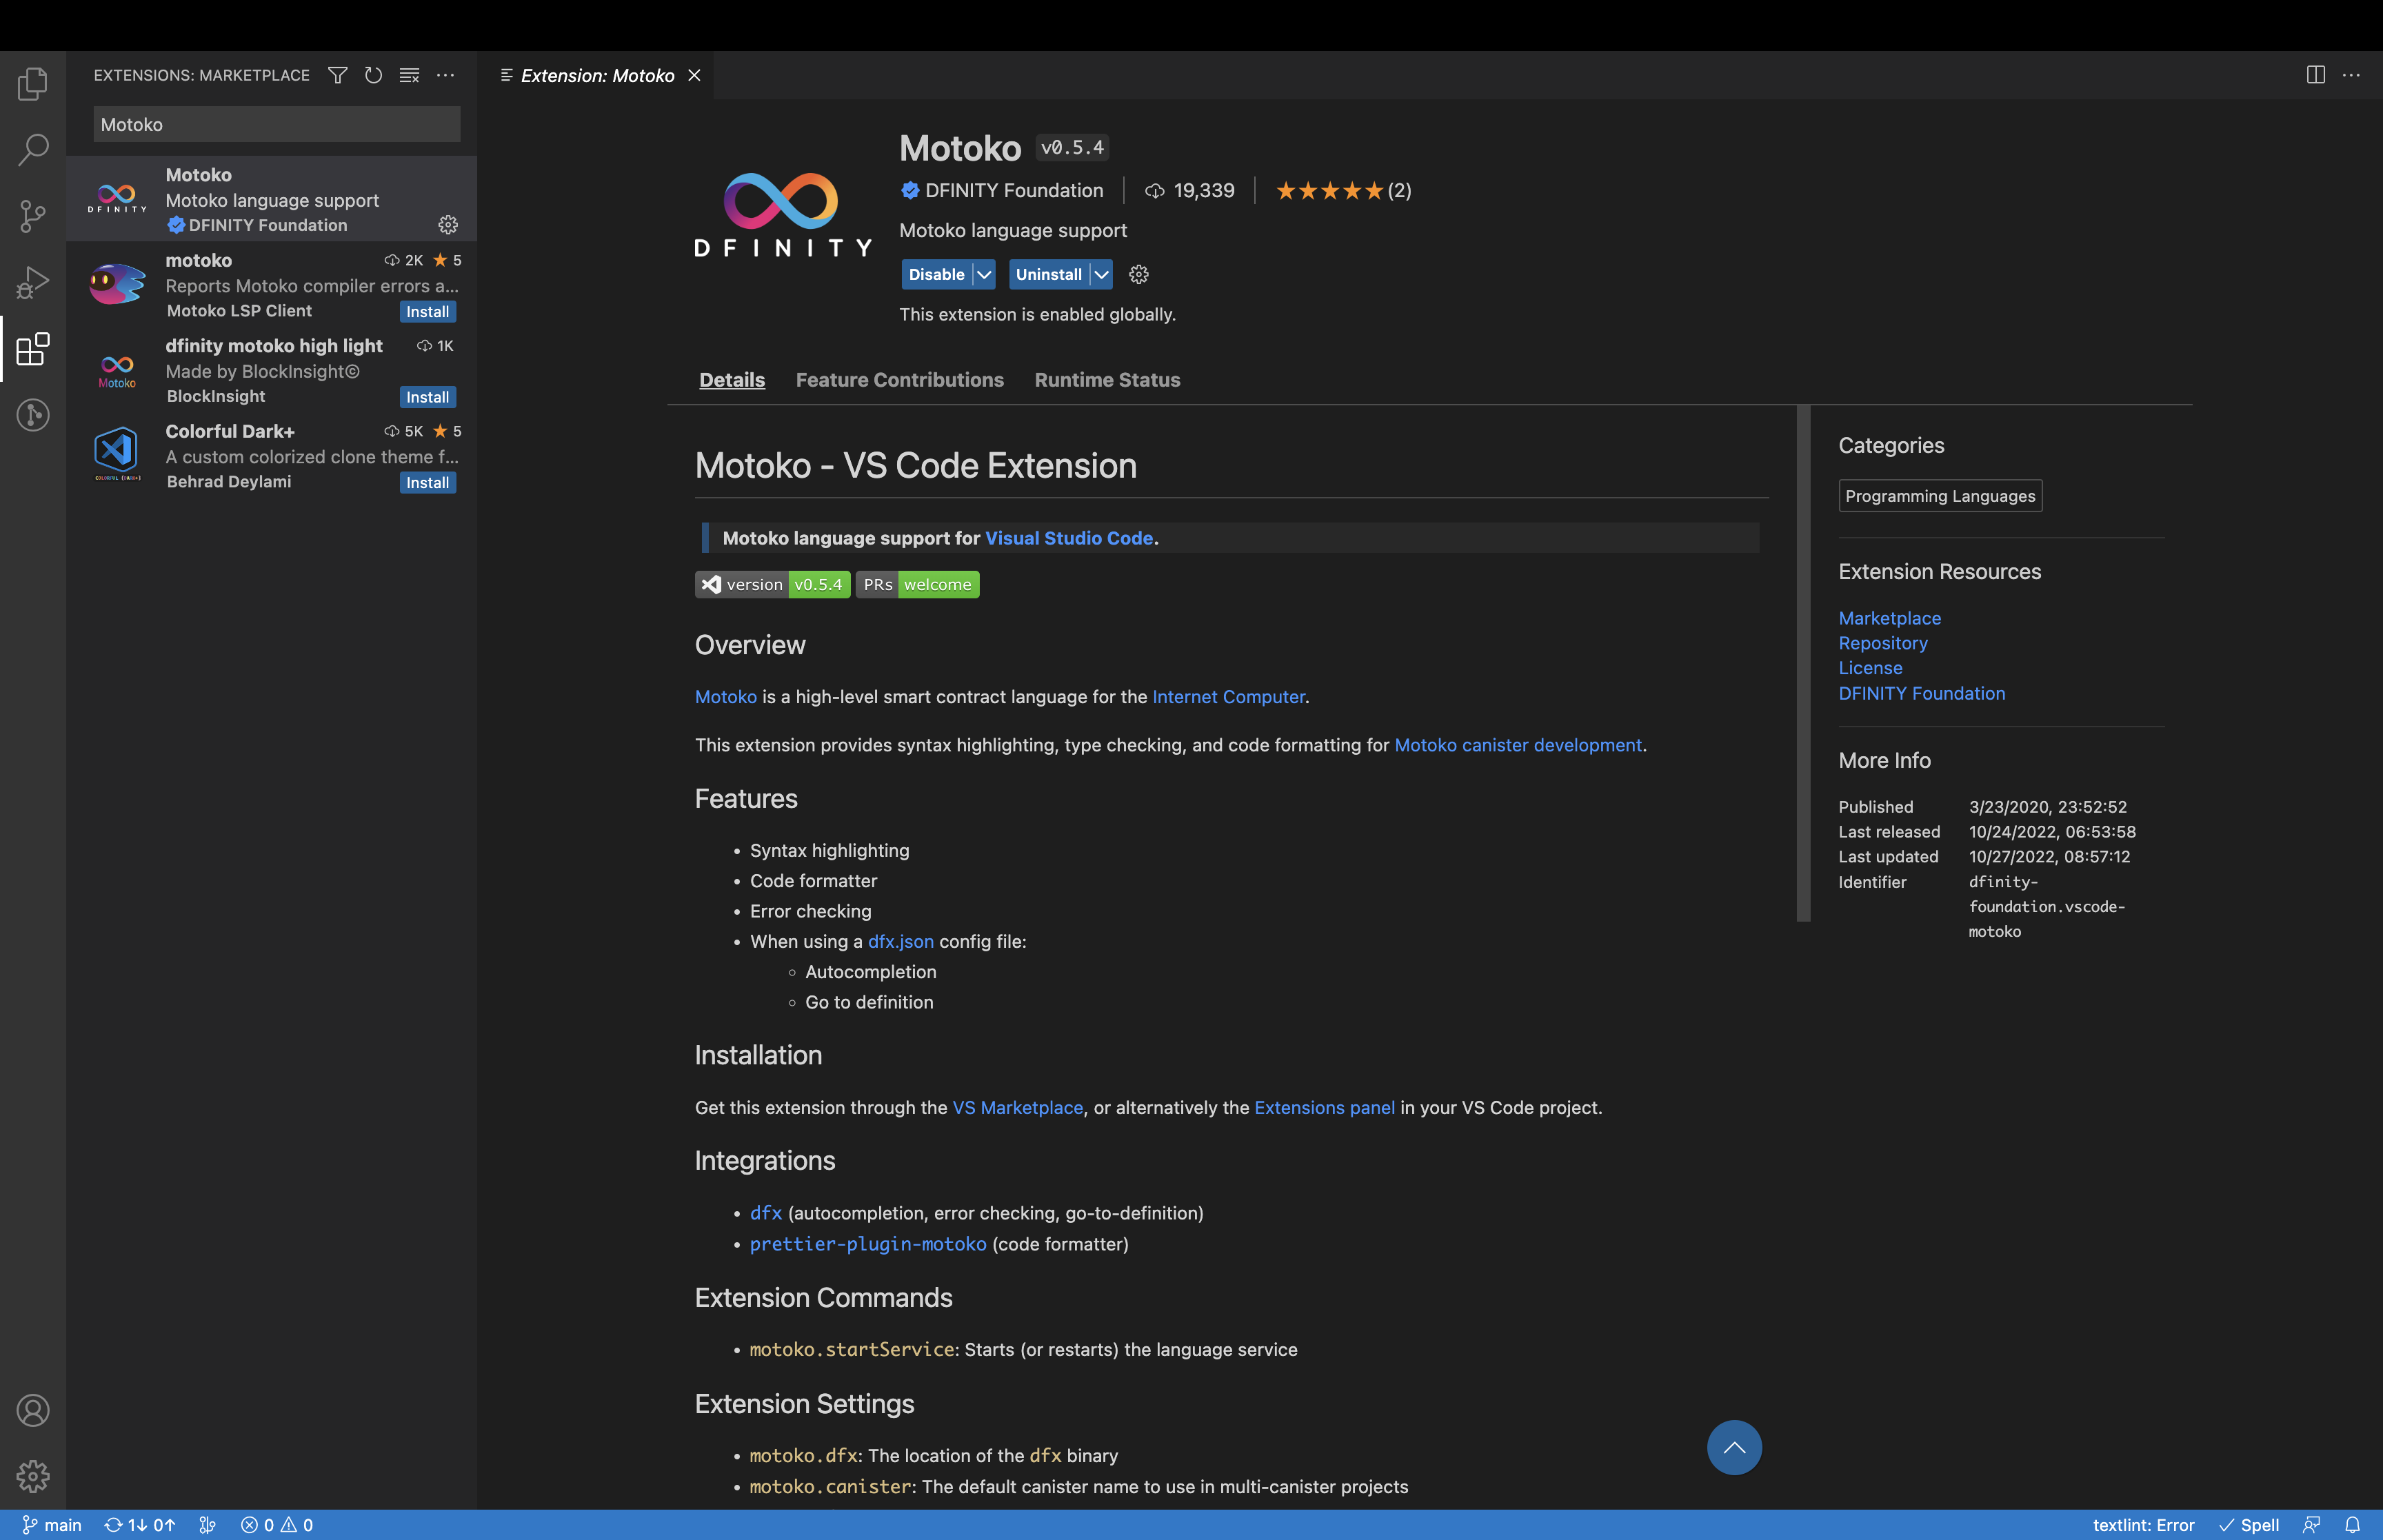Open manage gear for Motoko in sidebar list
Viewport: 2383px width, 1540px height.
click(448, 225)
